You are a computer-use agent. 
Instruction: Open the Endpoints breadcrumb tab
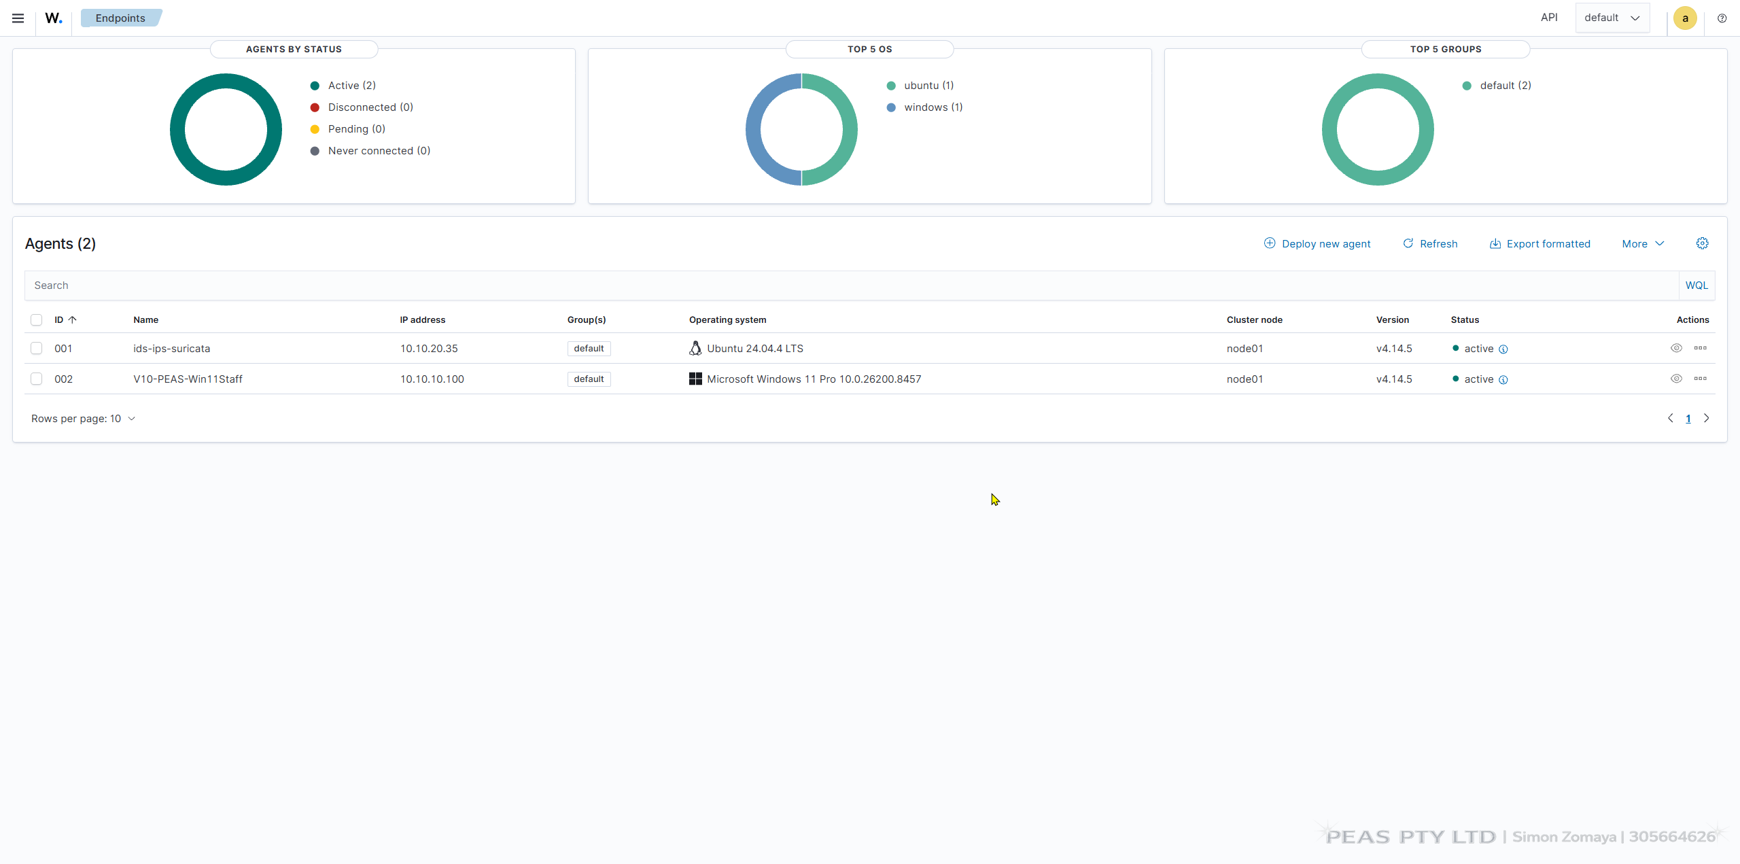120,18
